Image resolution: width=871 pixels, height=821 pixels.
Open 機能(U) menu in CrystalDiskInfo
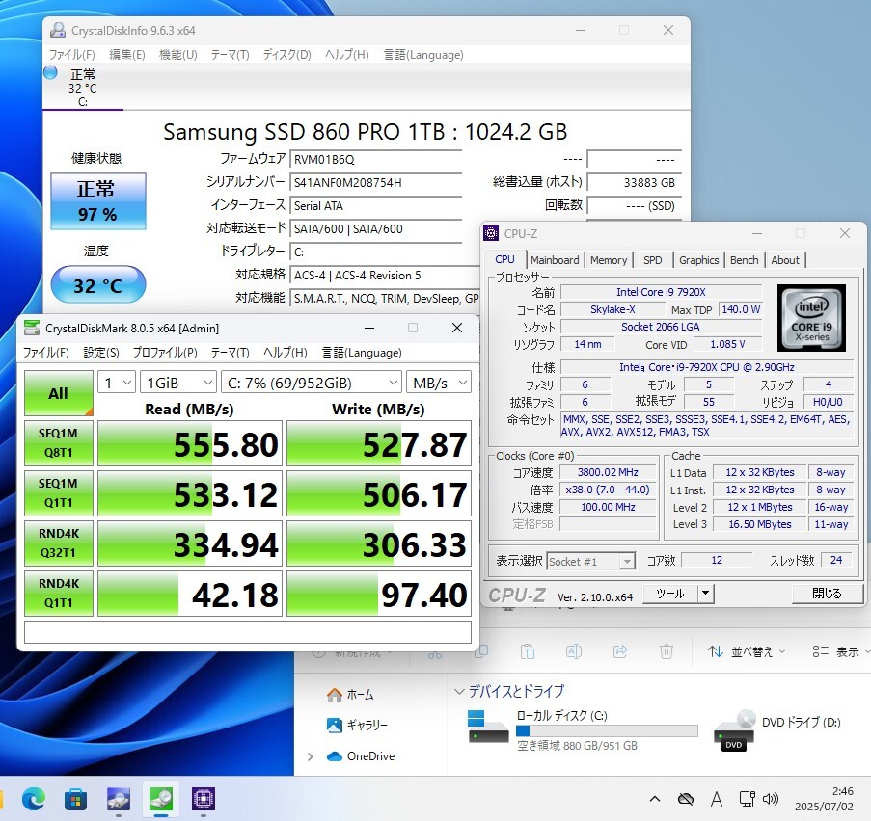coord(178,54)
